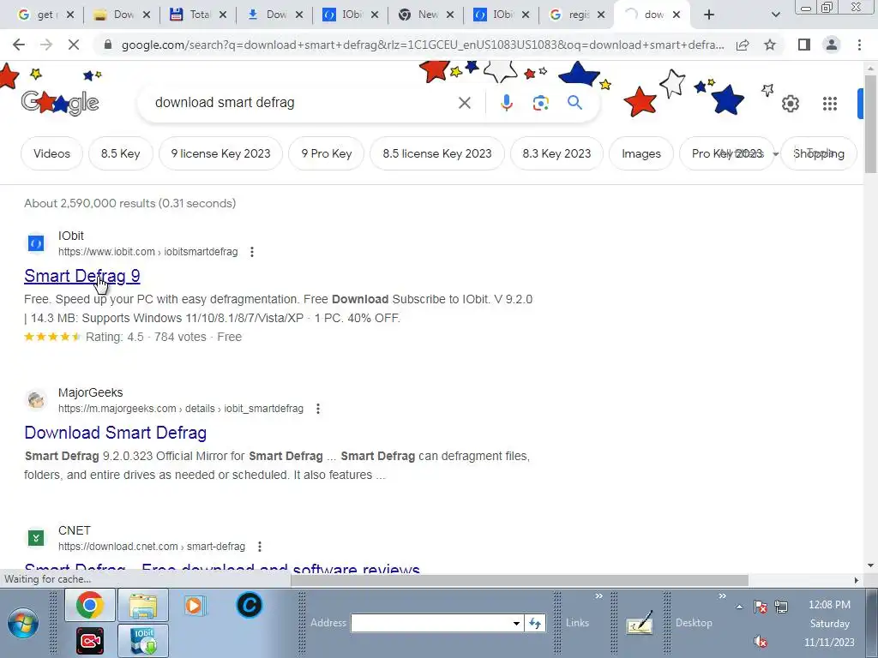Image resolution: width=878 pixels, height=658 pixels.
Task: Clear the search box text
Action: pos(464,103)
